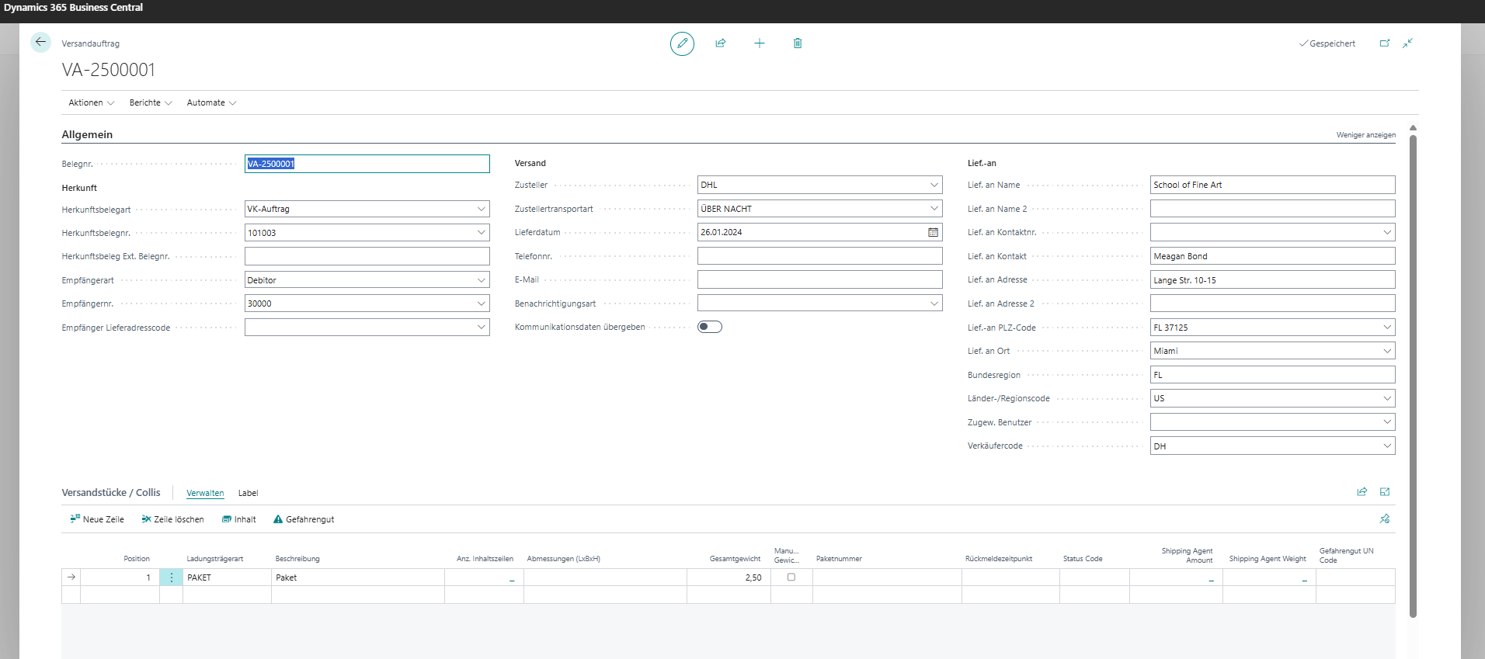The width and height of the screenshot is (1485, 659).
Task: Click the row options three-dot icon
Action: pyautogui.click(x=172, y=577)
